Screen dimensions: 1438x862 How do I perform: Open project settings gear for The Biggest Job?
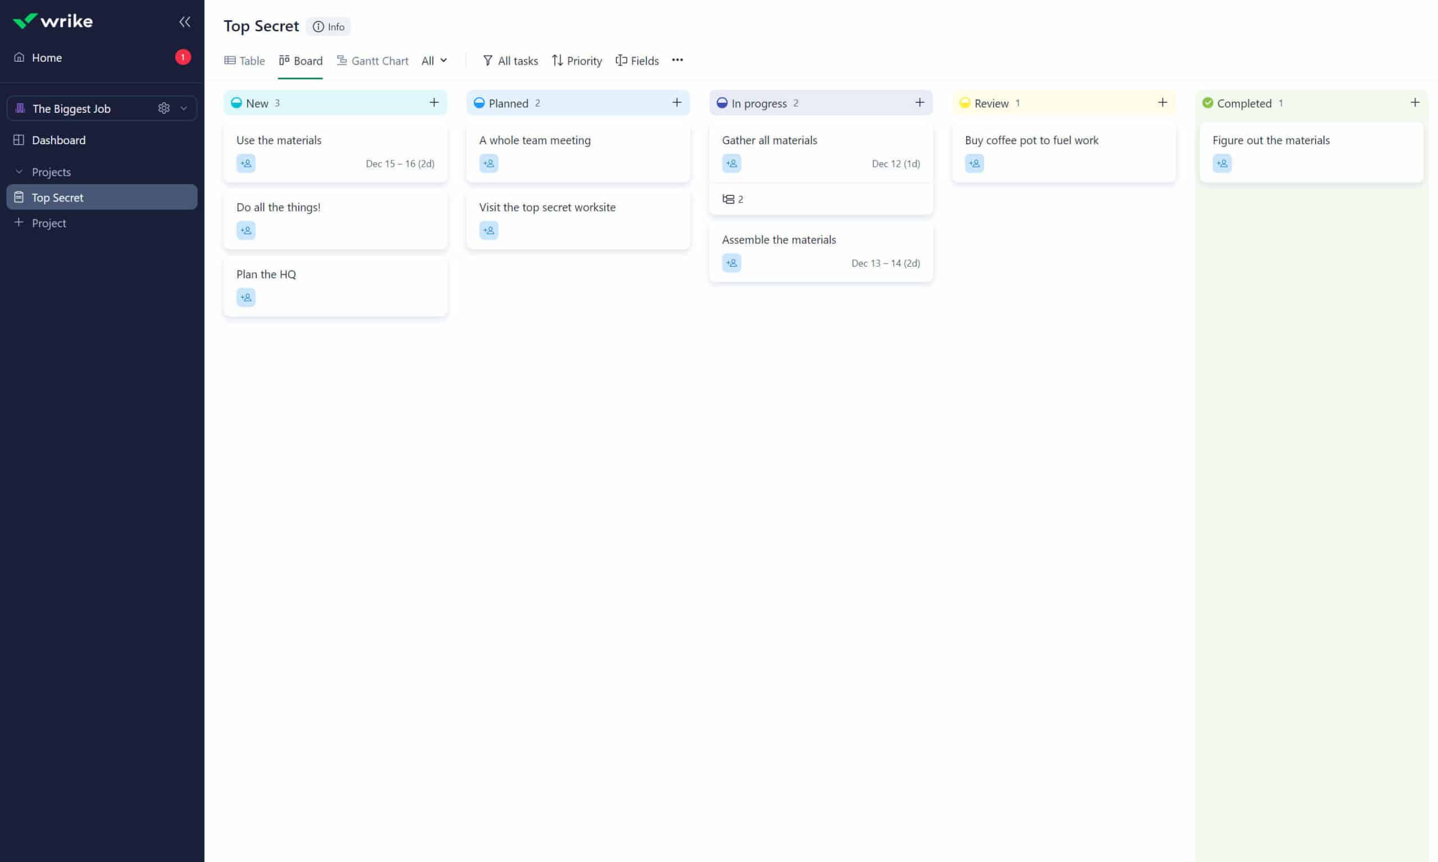(x=164, y=108)
